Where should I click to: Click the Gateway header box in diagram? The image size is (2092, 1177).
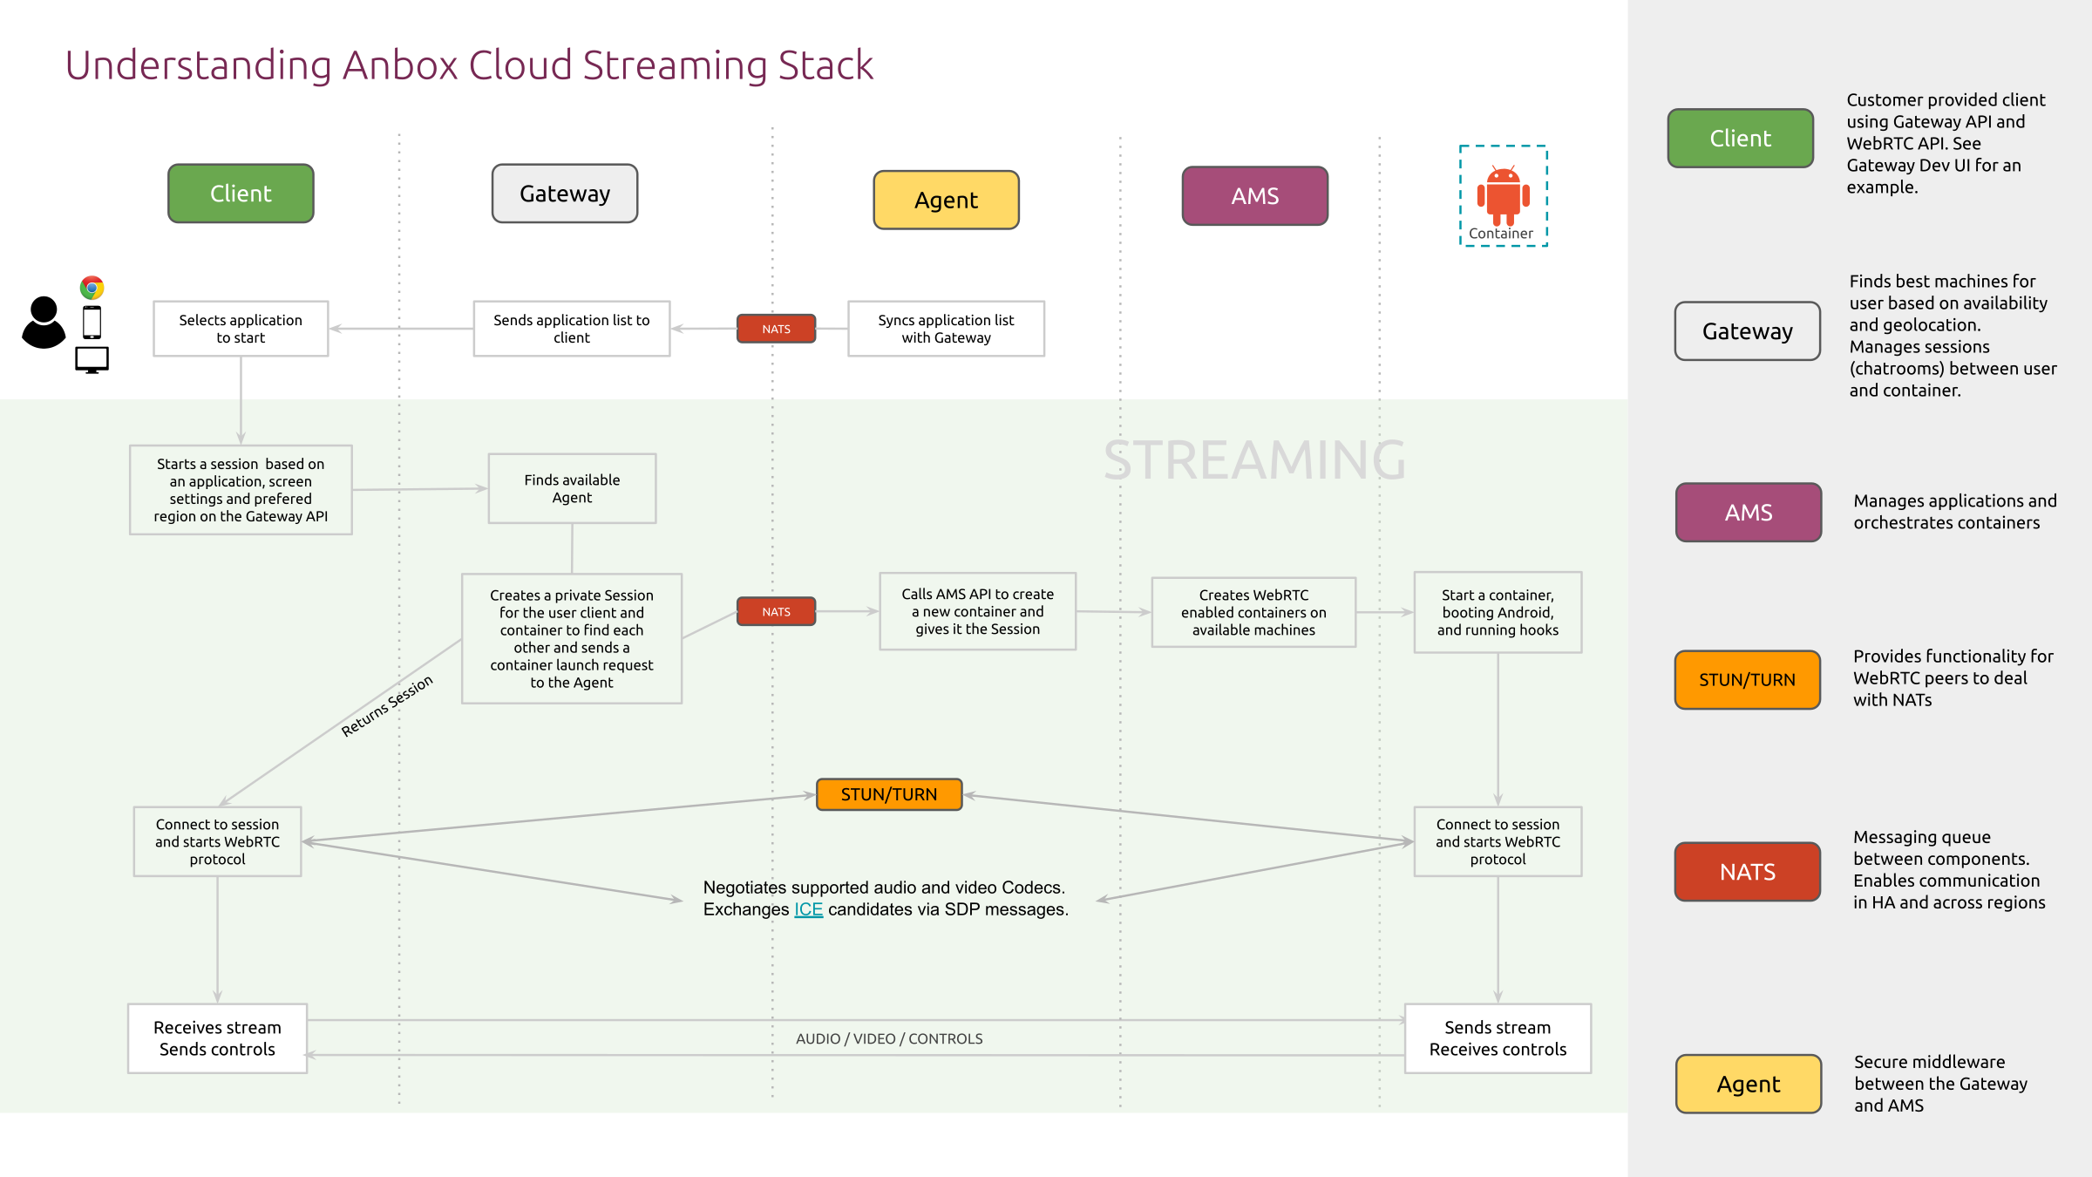coord(565,194)
